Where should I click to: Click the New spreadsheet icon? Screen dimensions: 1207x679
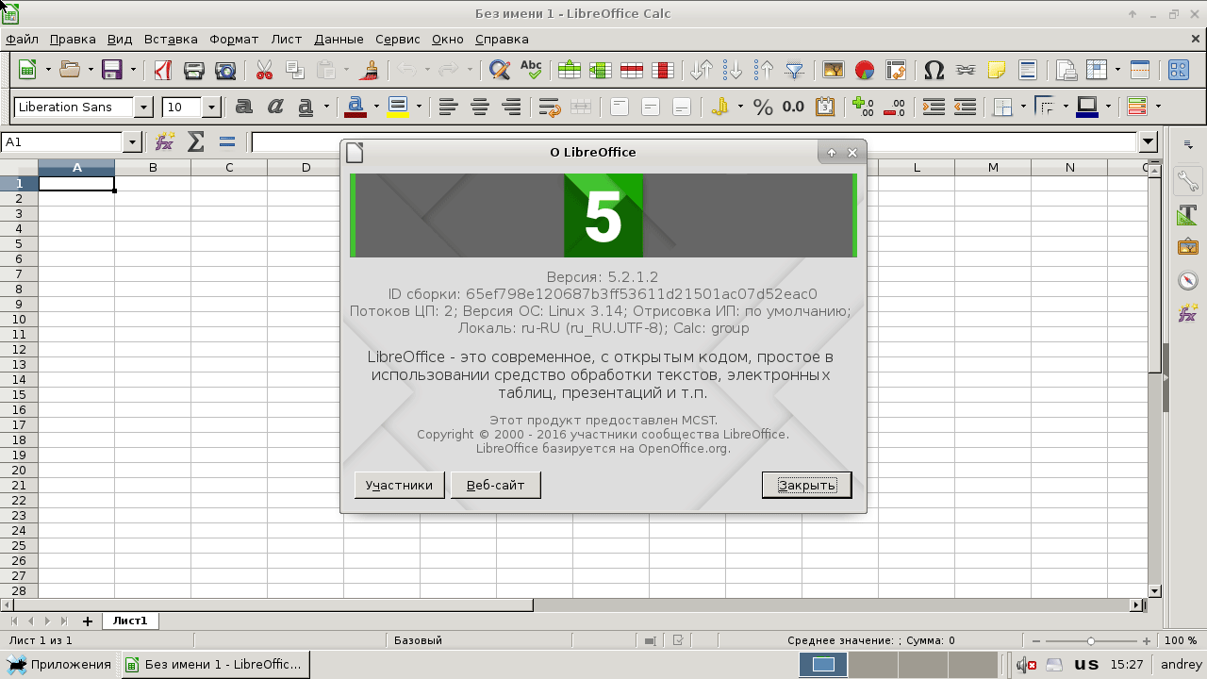pos(28,70)
